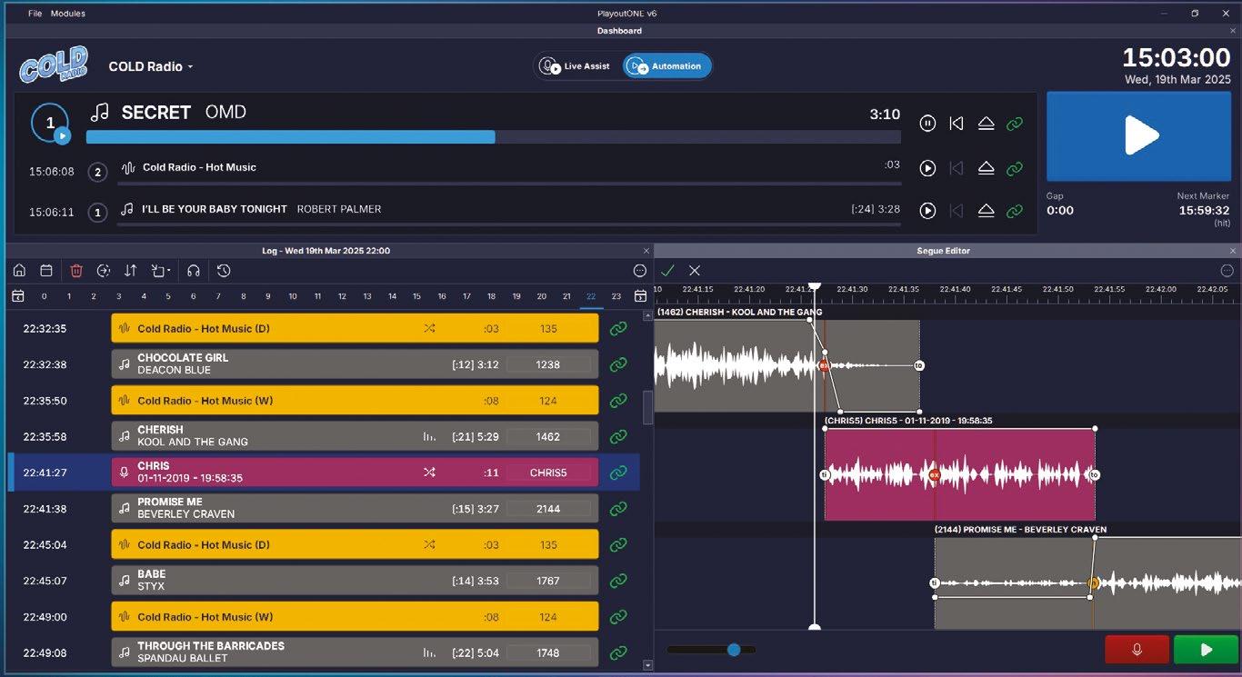
Task: Select hour 22 in the log hour strip
Action: click(591, 296)
